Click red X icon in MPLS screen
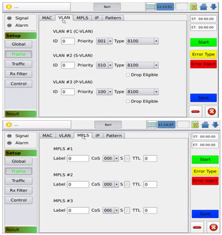 point(214,227)
